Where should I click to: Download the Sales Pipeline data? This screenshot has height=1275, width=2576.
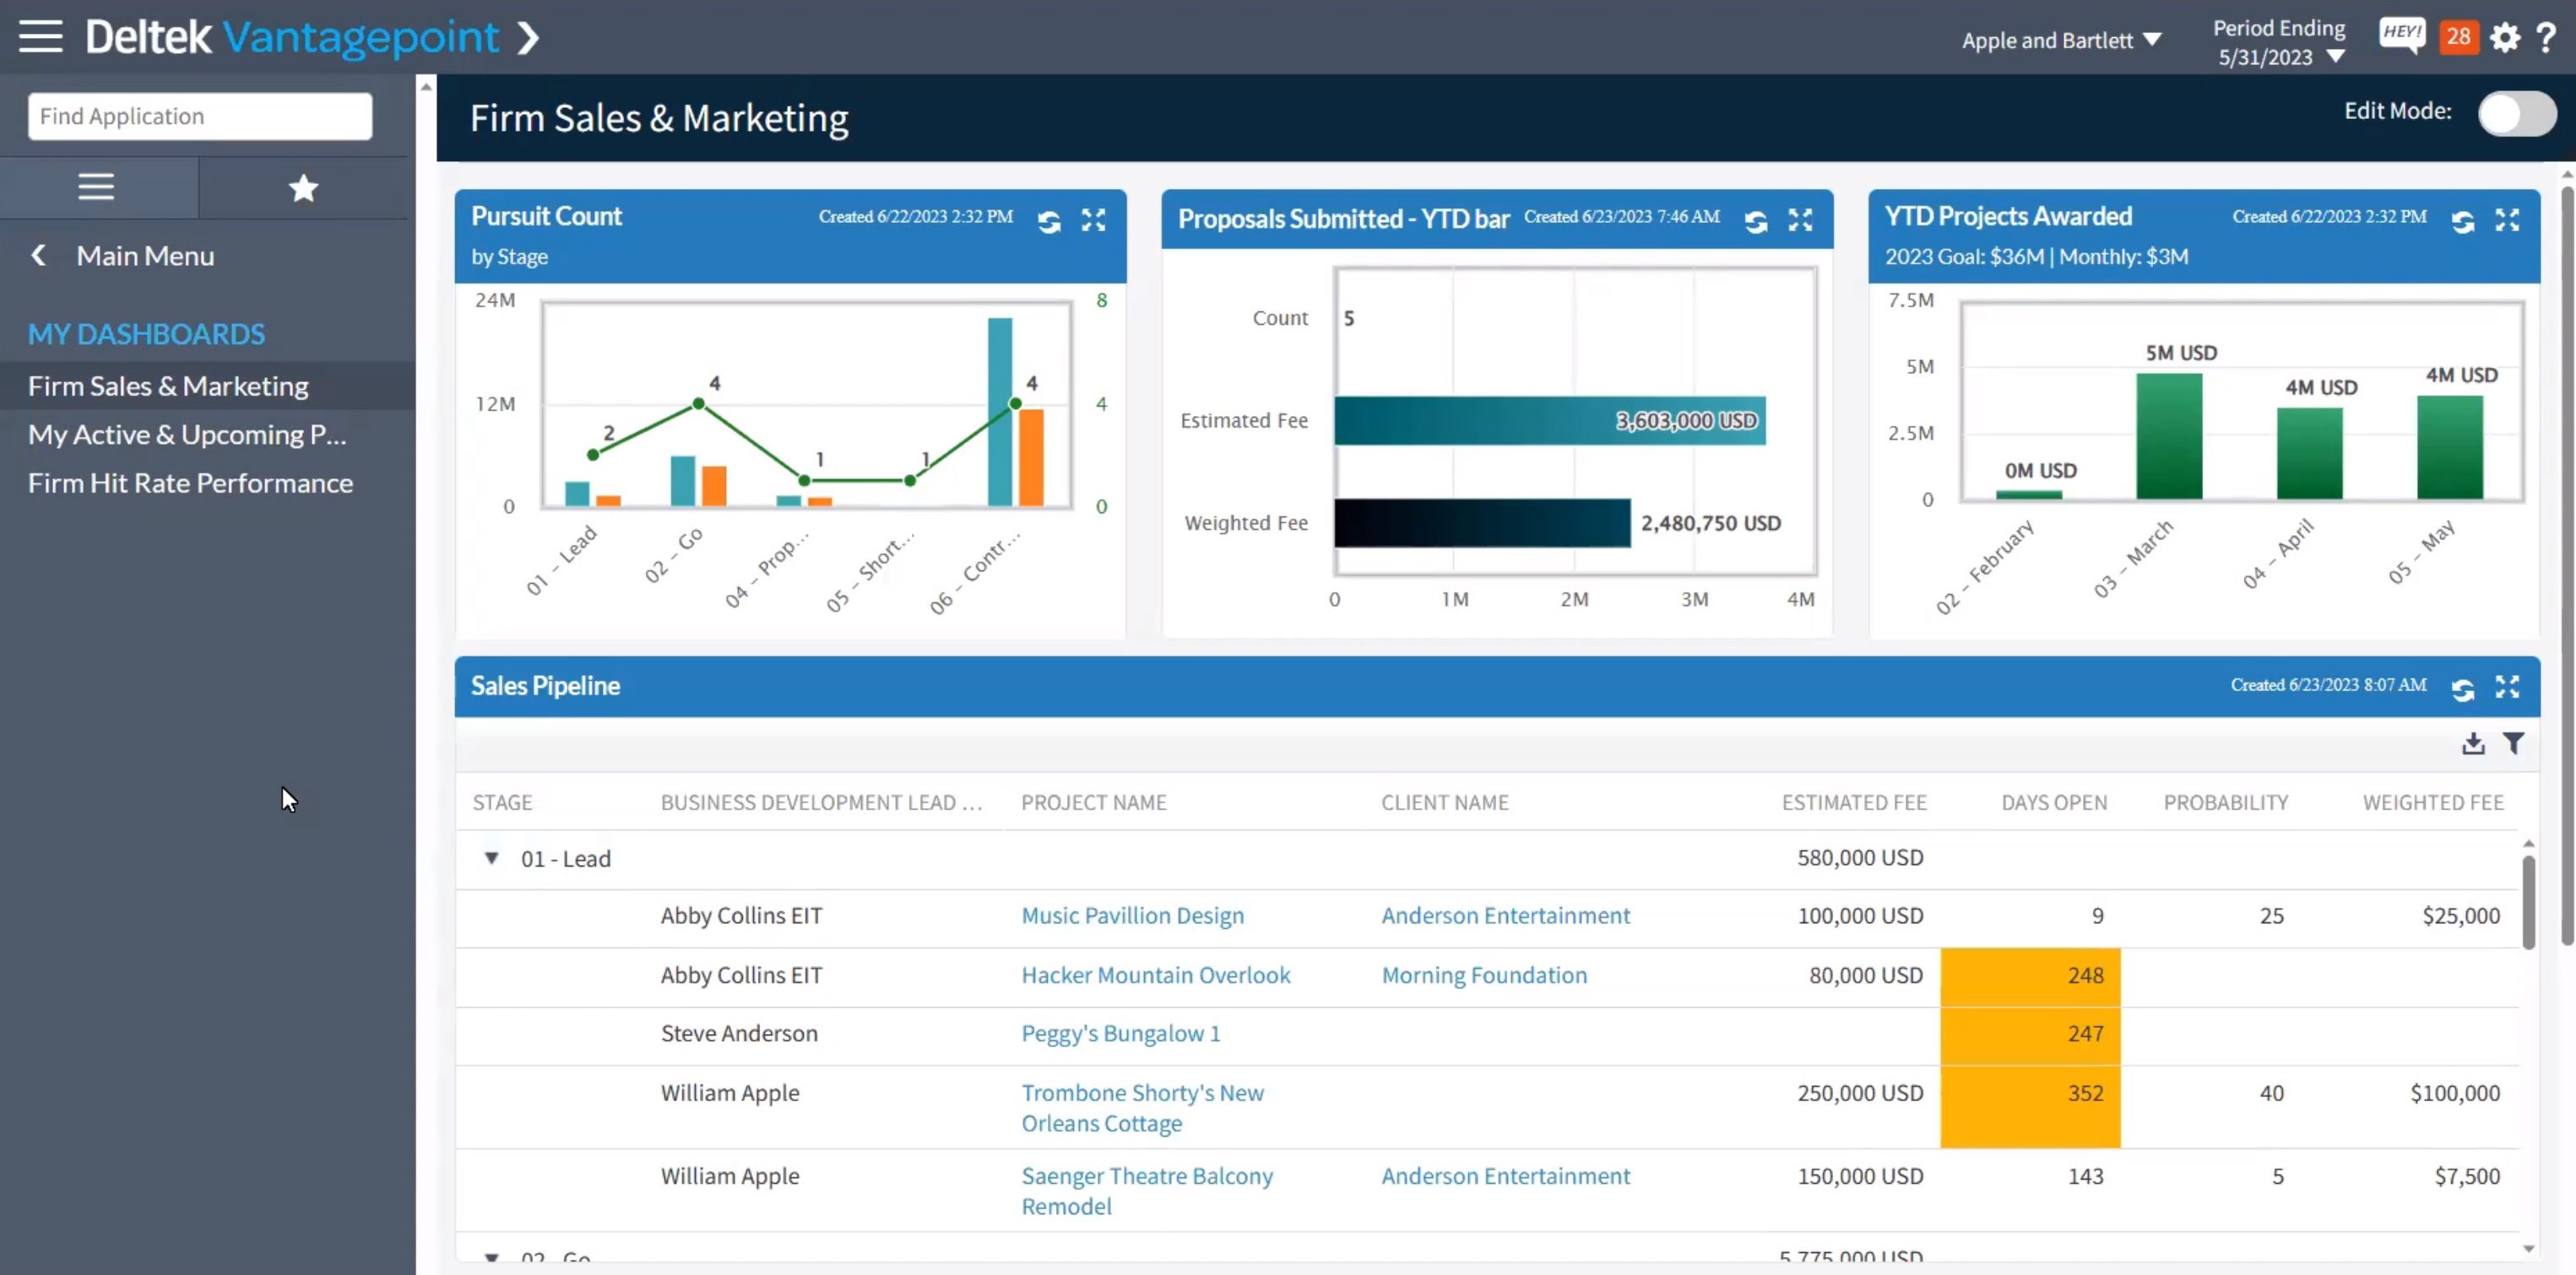[2472, 743]
